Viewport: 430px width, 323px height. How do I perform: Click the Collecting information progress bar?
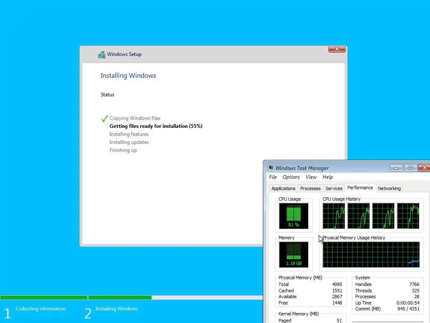click(x=44, y=297)
